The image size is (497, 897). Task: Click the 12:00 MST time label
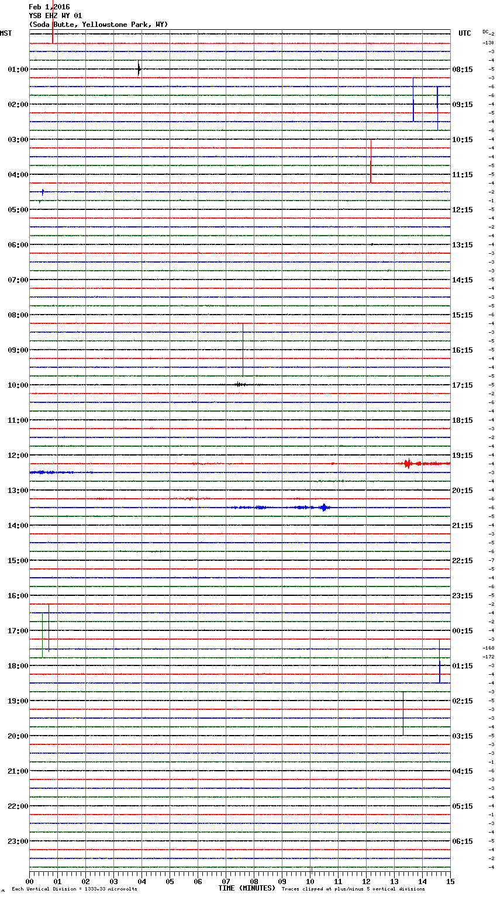[18, 456]
